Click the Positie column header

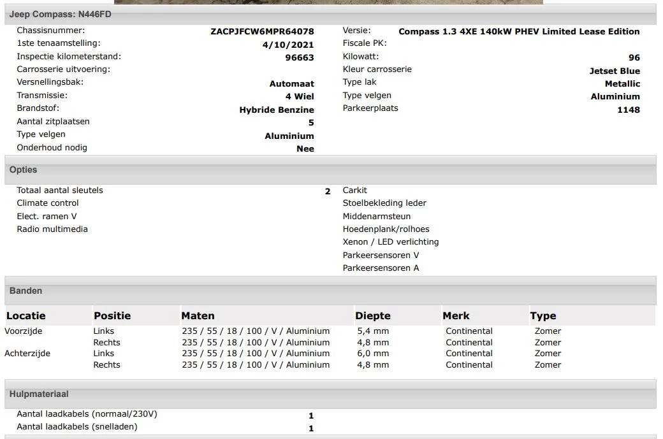point(112,316)
